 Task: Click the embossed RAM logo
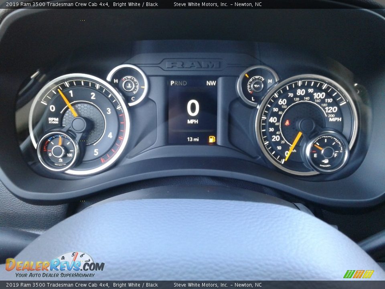(x=193, y=64)
